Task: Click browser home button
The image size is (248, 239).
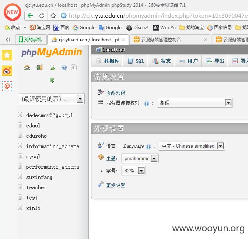Action: pos(53,15)
